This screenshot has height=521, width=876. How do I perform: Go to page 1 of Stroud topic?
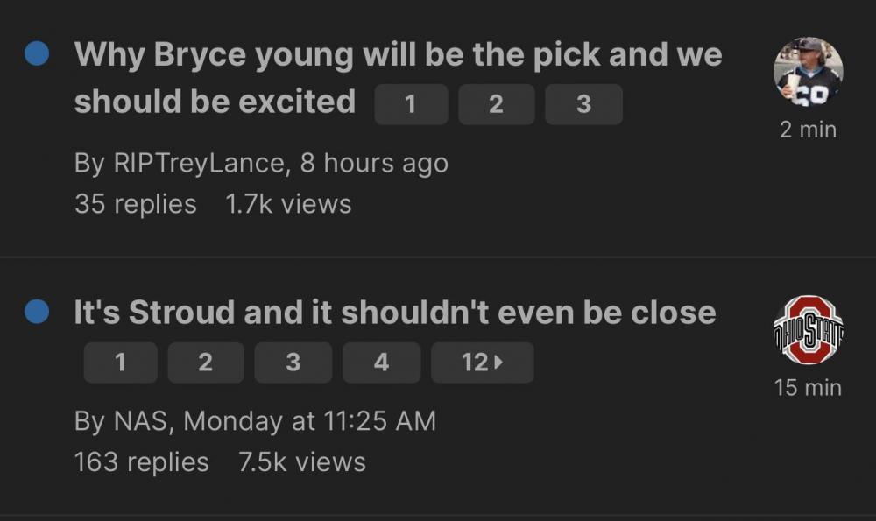click(x=120, y=363)
